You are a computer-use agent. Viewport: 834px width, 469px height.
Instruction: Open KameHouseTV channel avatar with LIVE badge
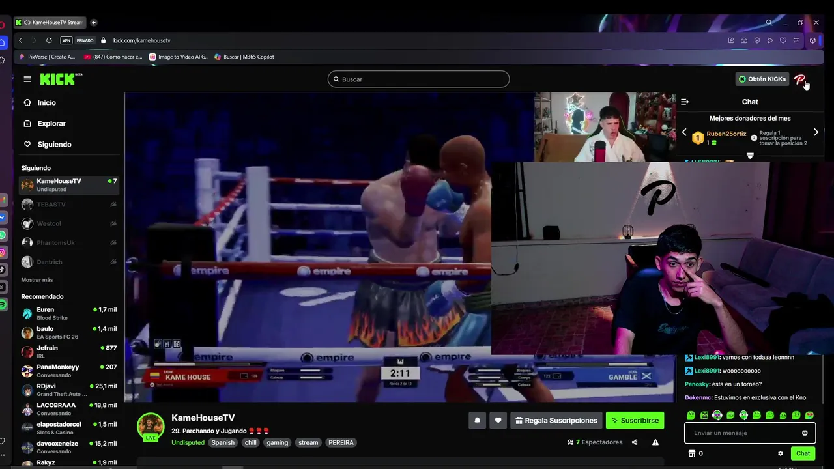point(151,427)
